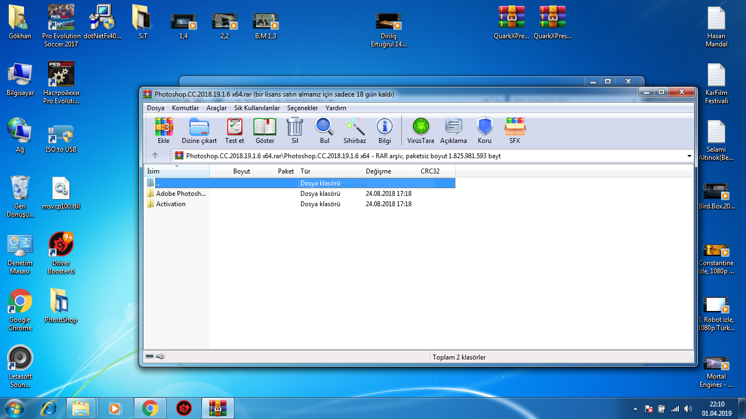Viewport: 746px width, 419px height.
Task: Select the Google Chrome desktop shortcut
Action: tap(20, 310)
